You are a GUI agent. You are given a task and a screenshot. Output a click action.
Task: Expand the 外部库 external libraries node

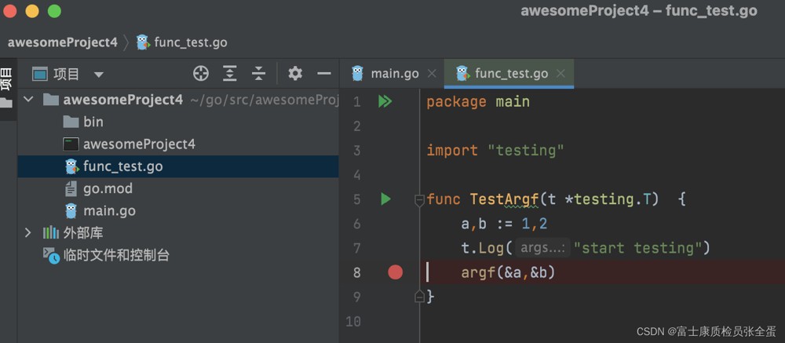pos(28,232)
